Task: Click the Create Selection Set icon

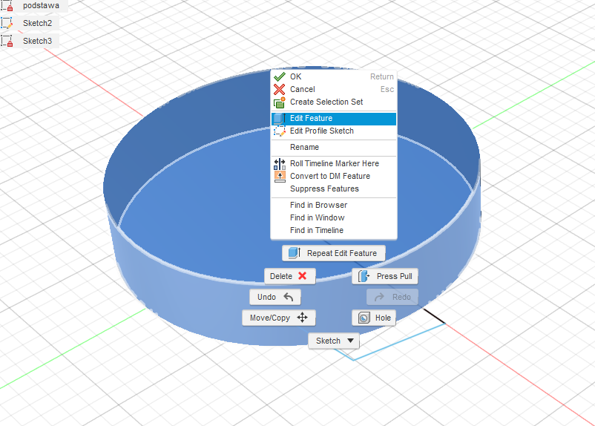Action: (x=280, y=102)
